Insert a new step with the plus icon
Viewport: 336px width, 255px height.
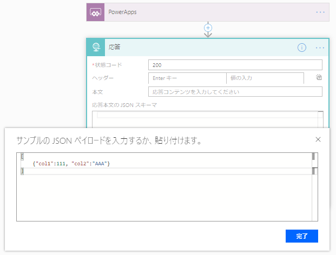pyautogui.click(x=208, y=28)
